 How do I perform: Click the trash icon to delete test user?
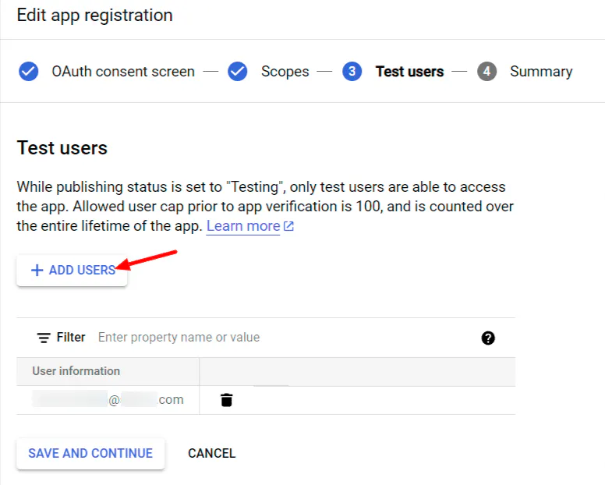click(x=226, y=400)
